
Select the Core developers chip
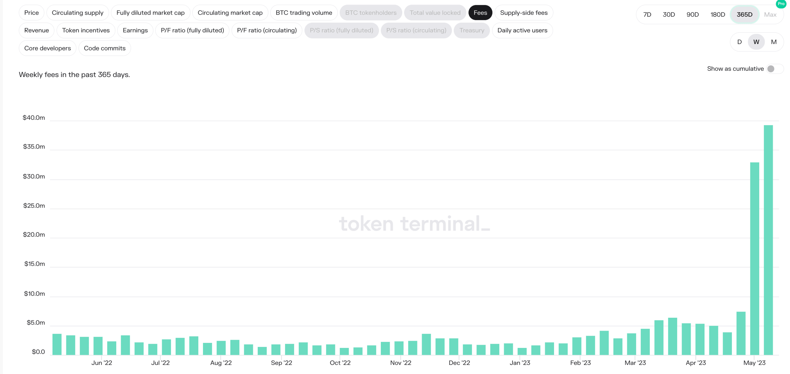[x=47, y=48]
